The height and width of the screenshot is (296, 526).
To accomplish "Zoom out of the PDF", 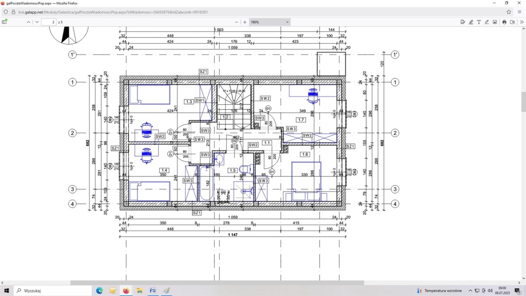I will [236, 22].
